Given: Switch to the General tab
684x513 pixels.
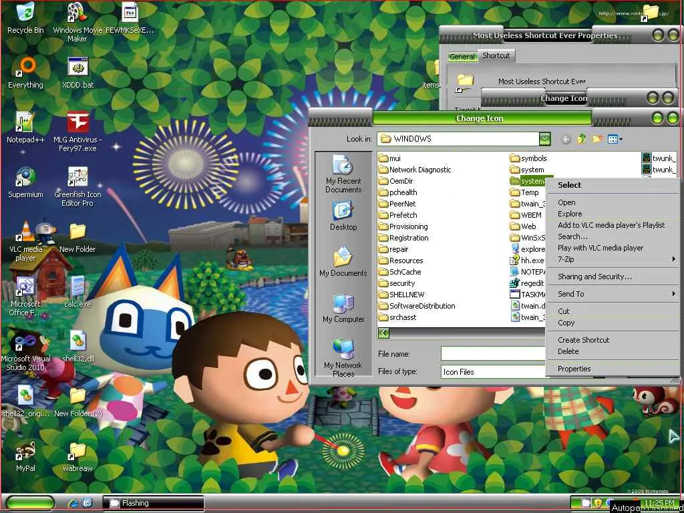Looking at the screenshot, I should 462,57.
